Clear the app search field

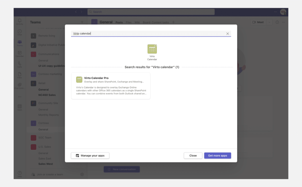tap(227, 34)
